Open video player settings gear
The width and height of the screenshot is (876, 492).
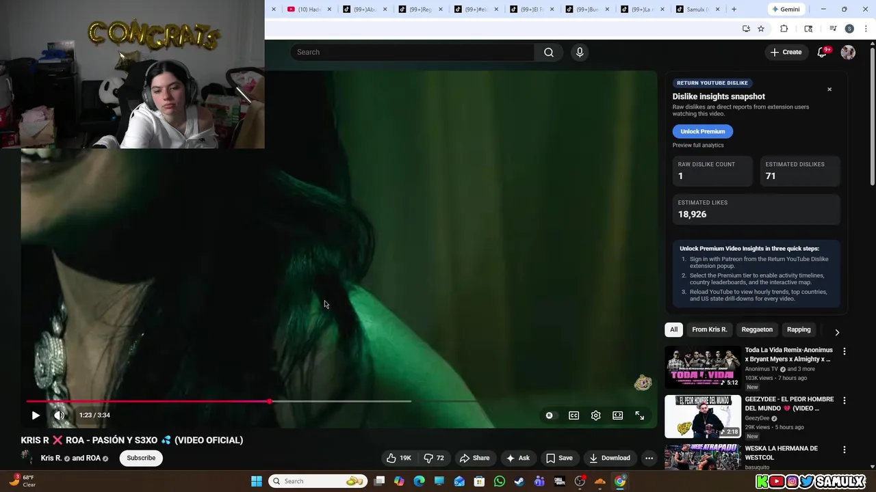[x=595, y=415]
